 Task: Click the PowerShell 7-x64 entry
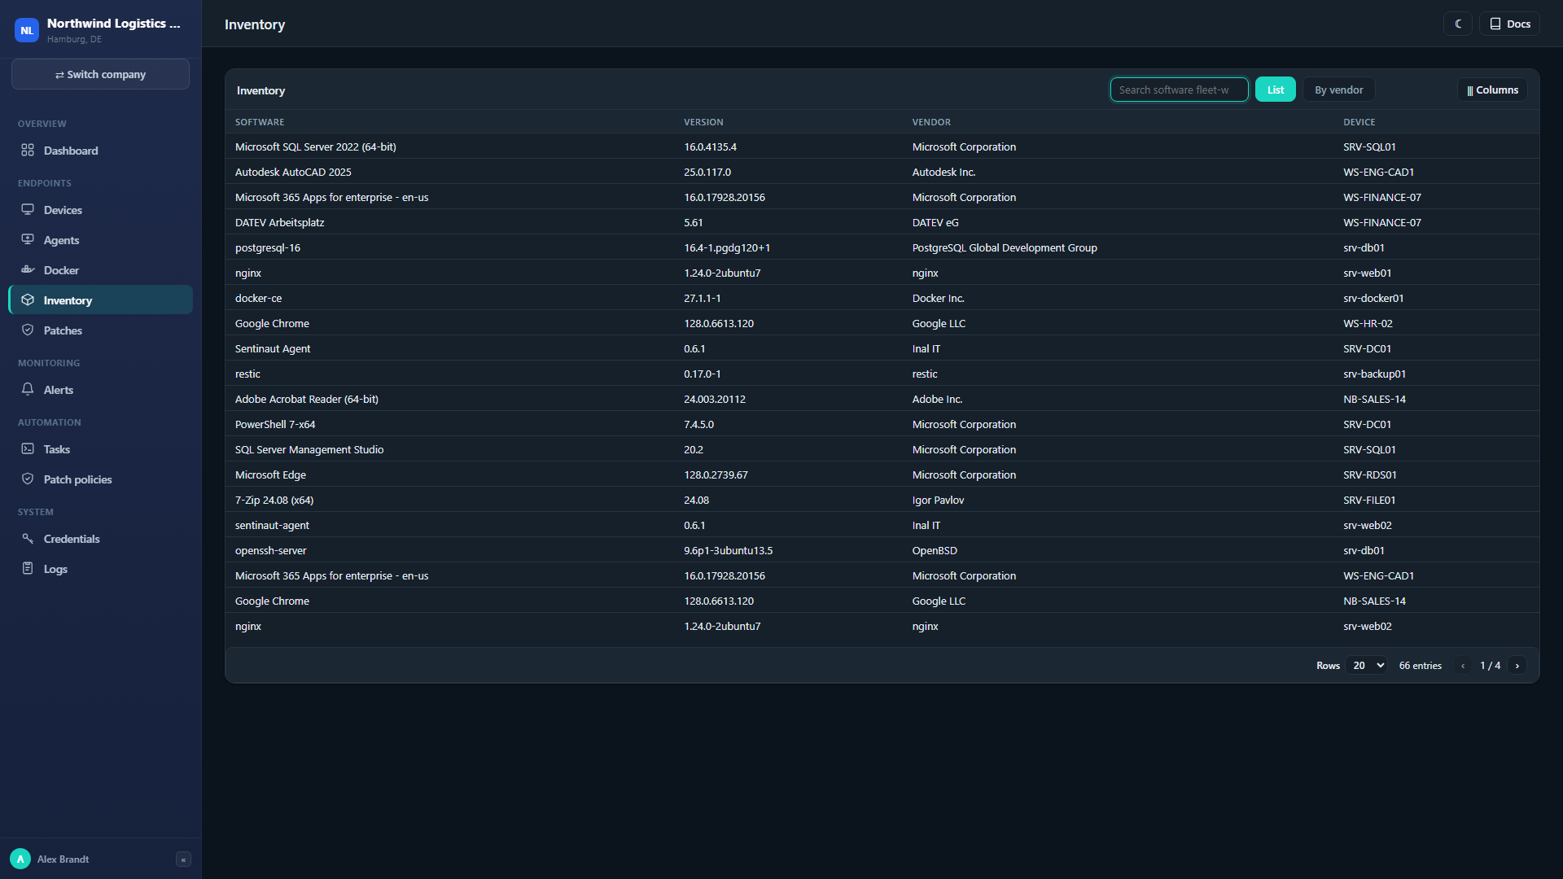[x=275, y=424]
